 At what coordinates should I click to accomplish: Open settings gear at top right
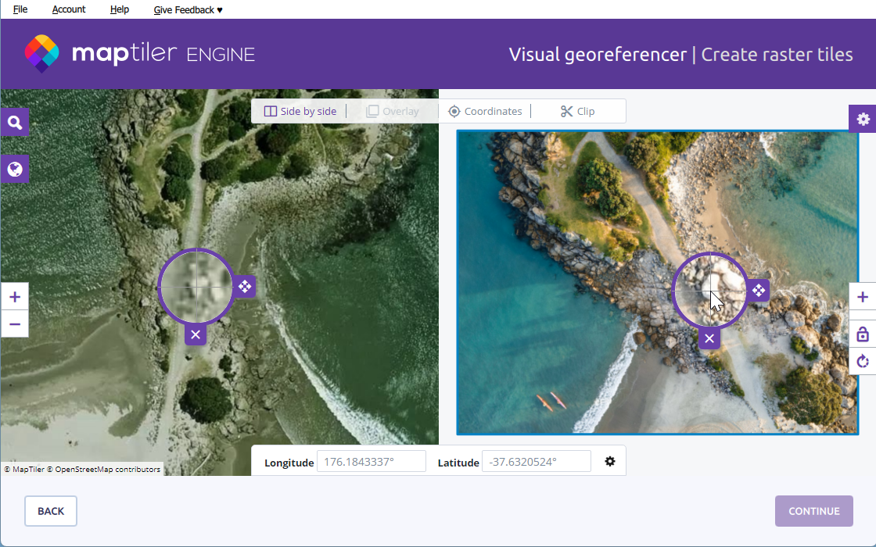coord(863,119)
